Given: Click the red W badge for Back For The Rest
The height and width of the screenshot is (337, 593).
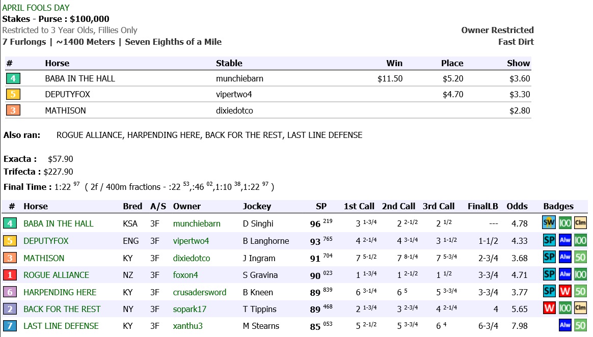Looking at the screenshot, I should tap(549, 309).
